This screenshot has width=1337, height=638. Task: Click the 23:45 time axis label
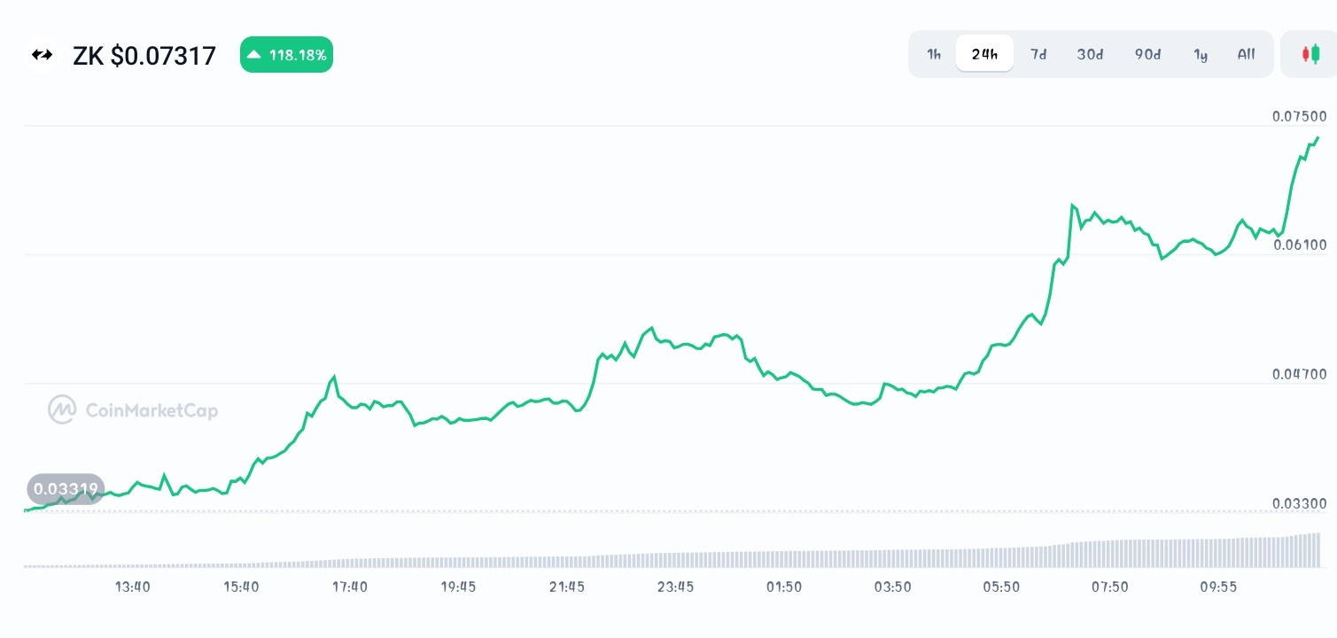[x=675, y=587]
